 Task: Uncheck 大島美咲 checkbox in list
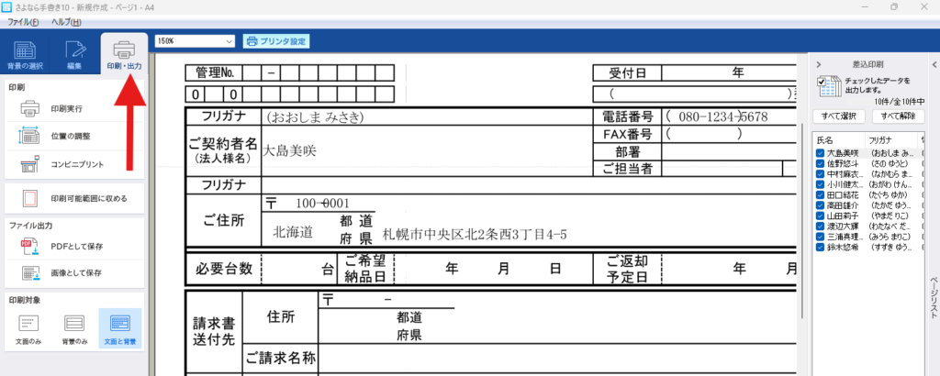pos(821,152)
